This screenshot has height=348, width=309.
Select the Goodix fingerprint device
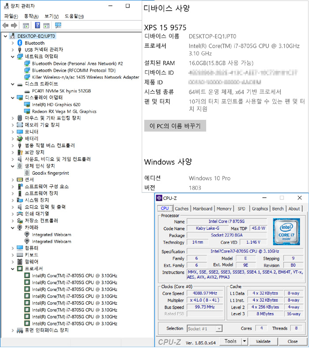(50, 173)
